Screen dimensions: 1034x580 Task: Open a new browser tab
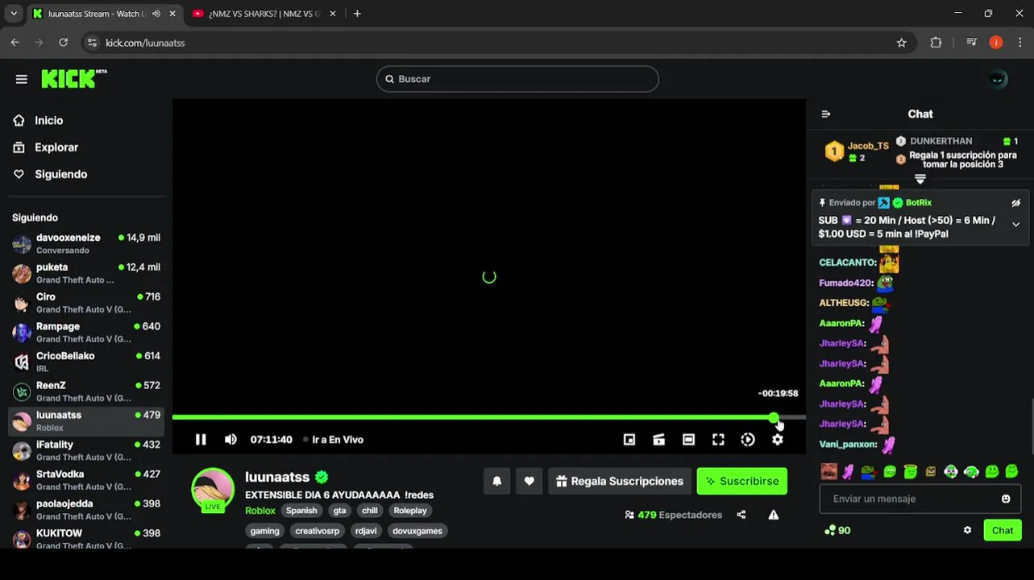(x=357, y=14)
